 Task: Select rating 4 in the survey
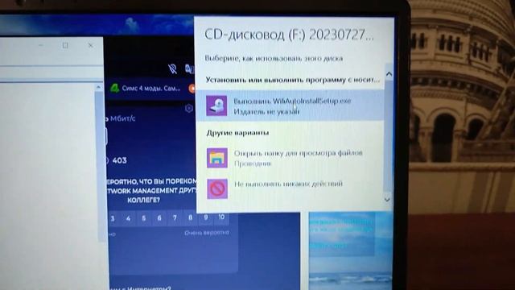click(128, 218)
